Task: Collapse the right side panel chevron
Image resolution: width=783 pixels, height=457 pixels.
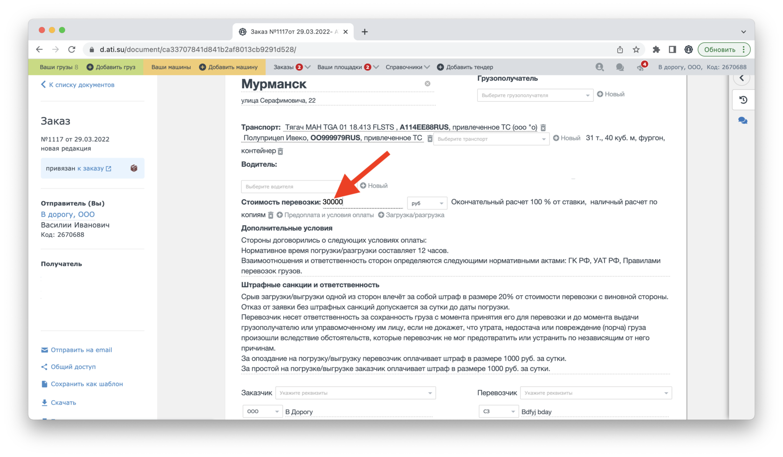Action: tap(742, 78)
